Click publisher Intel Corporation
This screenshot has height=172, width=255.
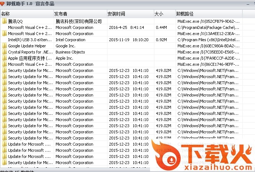(70, 40)
